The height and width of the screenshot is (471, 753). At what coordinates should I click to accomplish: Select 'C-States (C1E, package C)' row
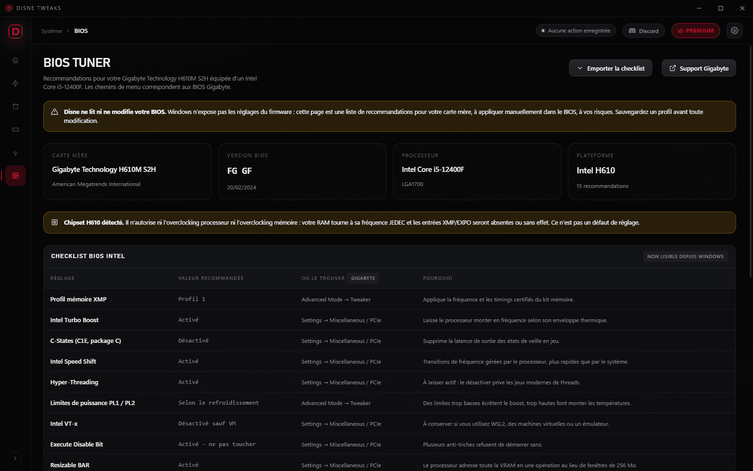coord(389,341)
